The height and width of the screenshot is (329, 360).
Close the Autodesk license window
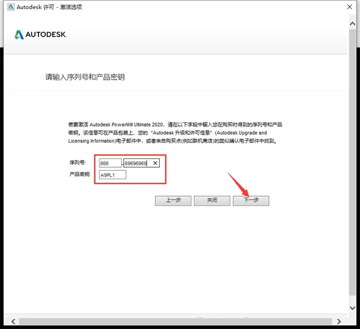coord(349,7)
